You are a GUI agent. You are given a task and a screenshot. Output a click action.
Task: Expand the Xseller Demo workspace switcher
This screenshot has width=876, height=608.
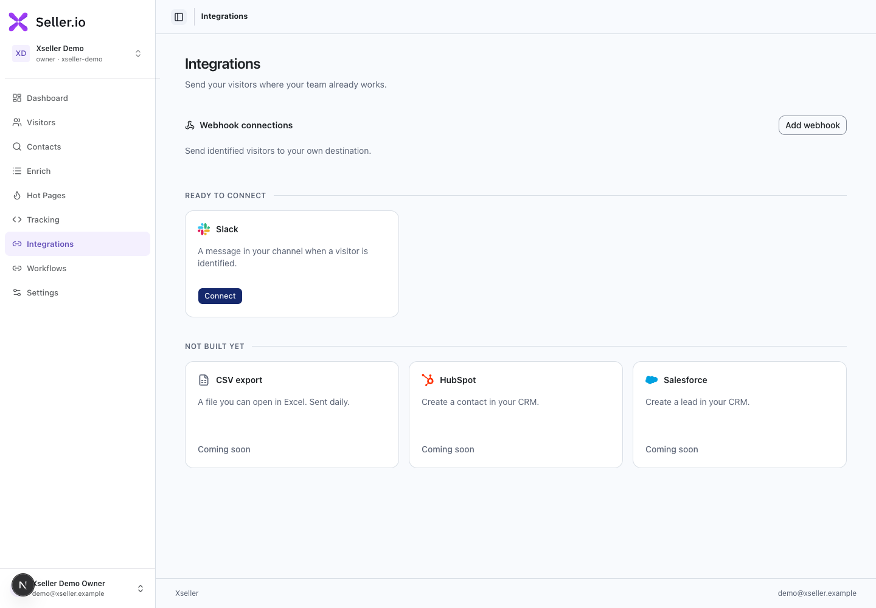coord(138,54)
